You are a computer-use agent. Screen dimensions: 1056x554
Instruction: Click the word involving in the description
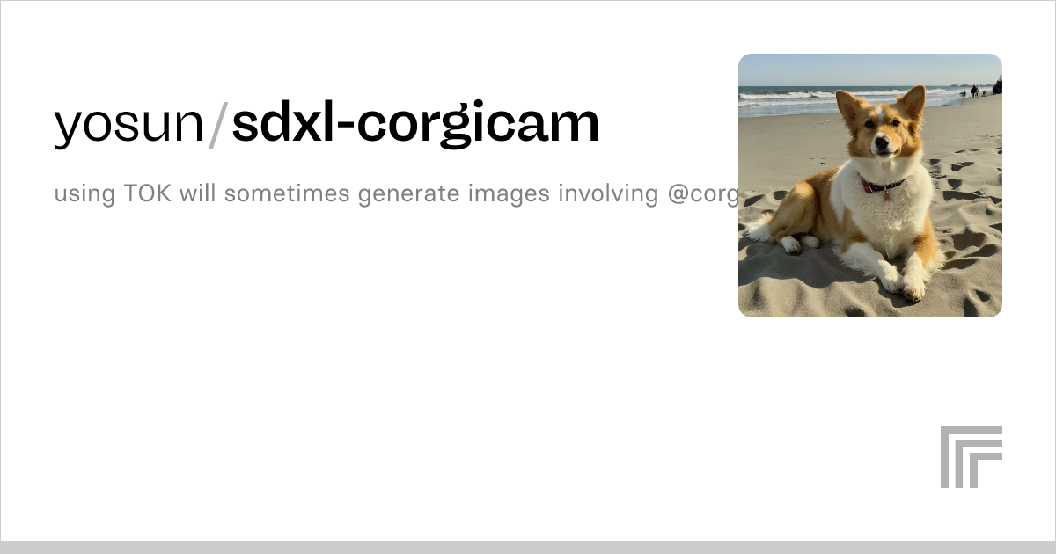click(x=609, y=194)
